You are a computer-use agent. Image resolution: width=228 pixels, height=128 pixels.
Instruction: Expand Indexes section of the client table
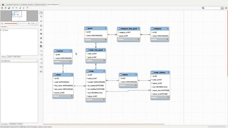(72, 96)
